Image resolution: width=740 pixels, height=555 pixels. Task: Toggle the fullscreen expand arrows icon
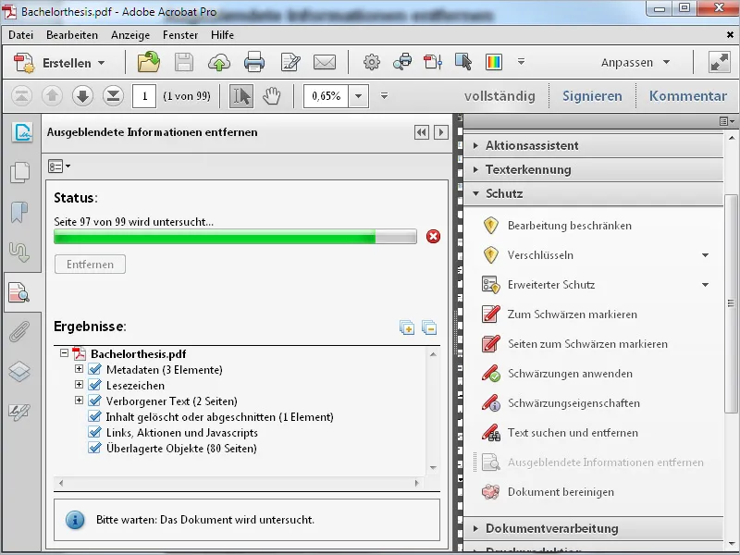tap(720, 62)
